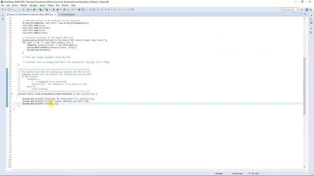The image size is (314, 176).
Task: Click the Forward navigation arrow icon
Action: [125, 10]
